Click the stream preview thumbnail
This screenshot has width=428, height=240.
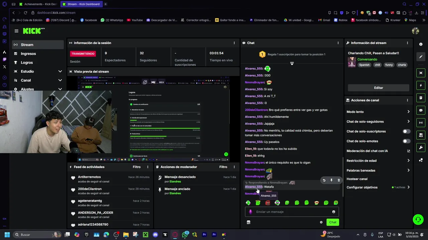coord(154,119)
